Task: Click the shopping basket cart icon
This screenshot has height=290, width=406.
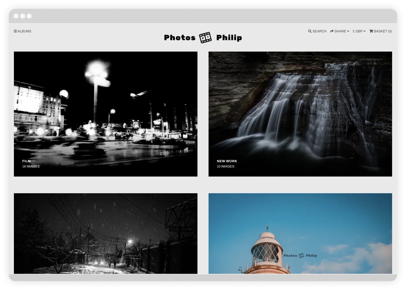Action: click(x=371, y=31)
